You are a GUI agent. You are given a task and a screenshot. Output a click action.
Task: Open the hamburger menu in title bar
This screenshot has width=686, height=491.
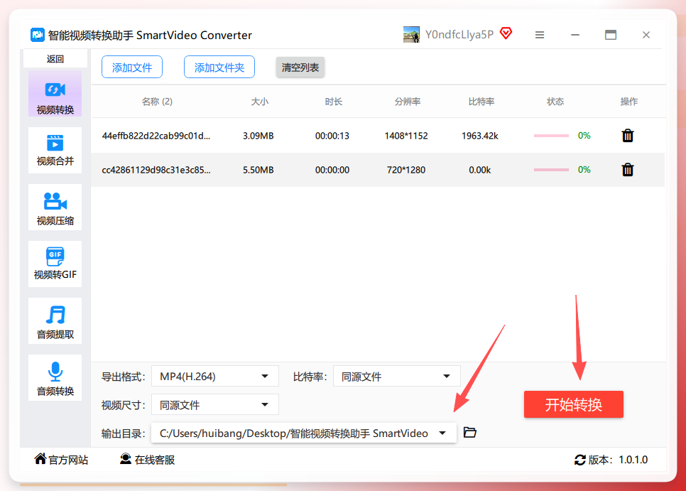tap(540, 35)
